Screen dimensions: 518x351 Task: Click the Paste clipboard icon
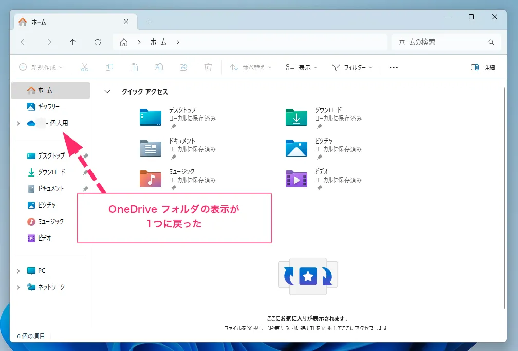(x=134, y=68)
